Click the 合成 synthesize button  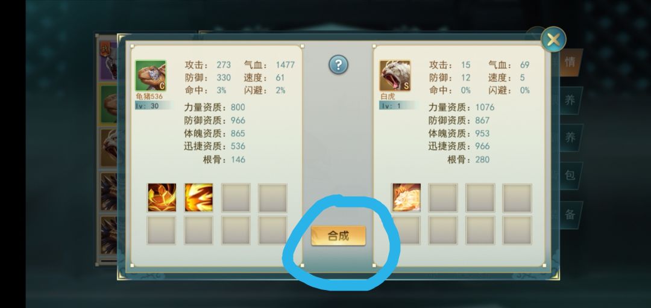click(x=338, y=236)
